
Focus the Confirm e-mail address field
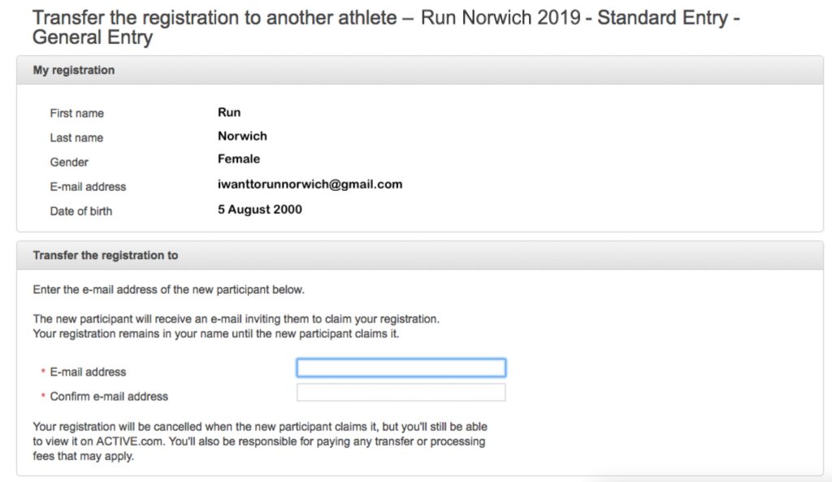tap(401, 393)
